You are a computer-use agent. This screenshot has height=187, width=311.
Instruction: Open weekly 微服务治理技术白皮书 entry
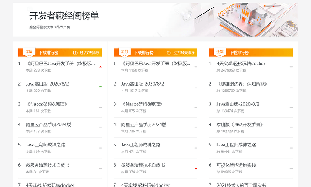tap(48, 165)
